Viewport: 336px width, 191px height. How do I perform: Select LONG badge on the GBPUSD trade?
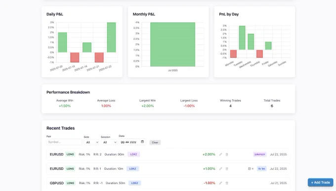[70, 183]
